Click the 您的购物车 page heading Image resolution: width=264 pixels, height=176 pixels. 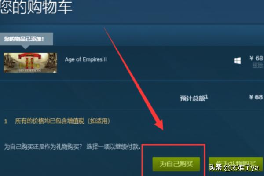click(x=36, y=7)
